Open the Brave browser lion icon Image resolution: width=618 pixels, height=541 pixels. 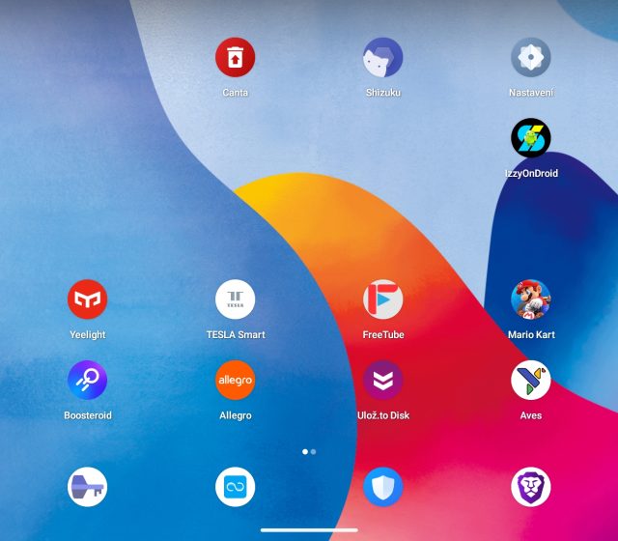[530, 487]
